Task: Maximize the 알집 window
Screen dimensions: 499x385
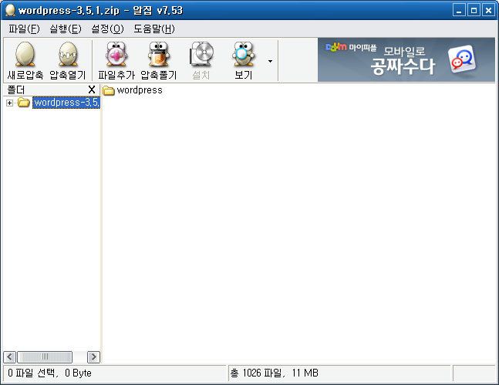Action: [x=474, y=11]
